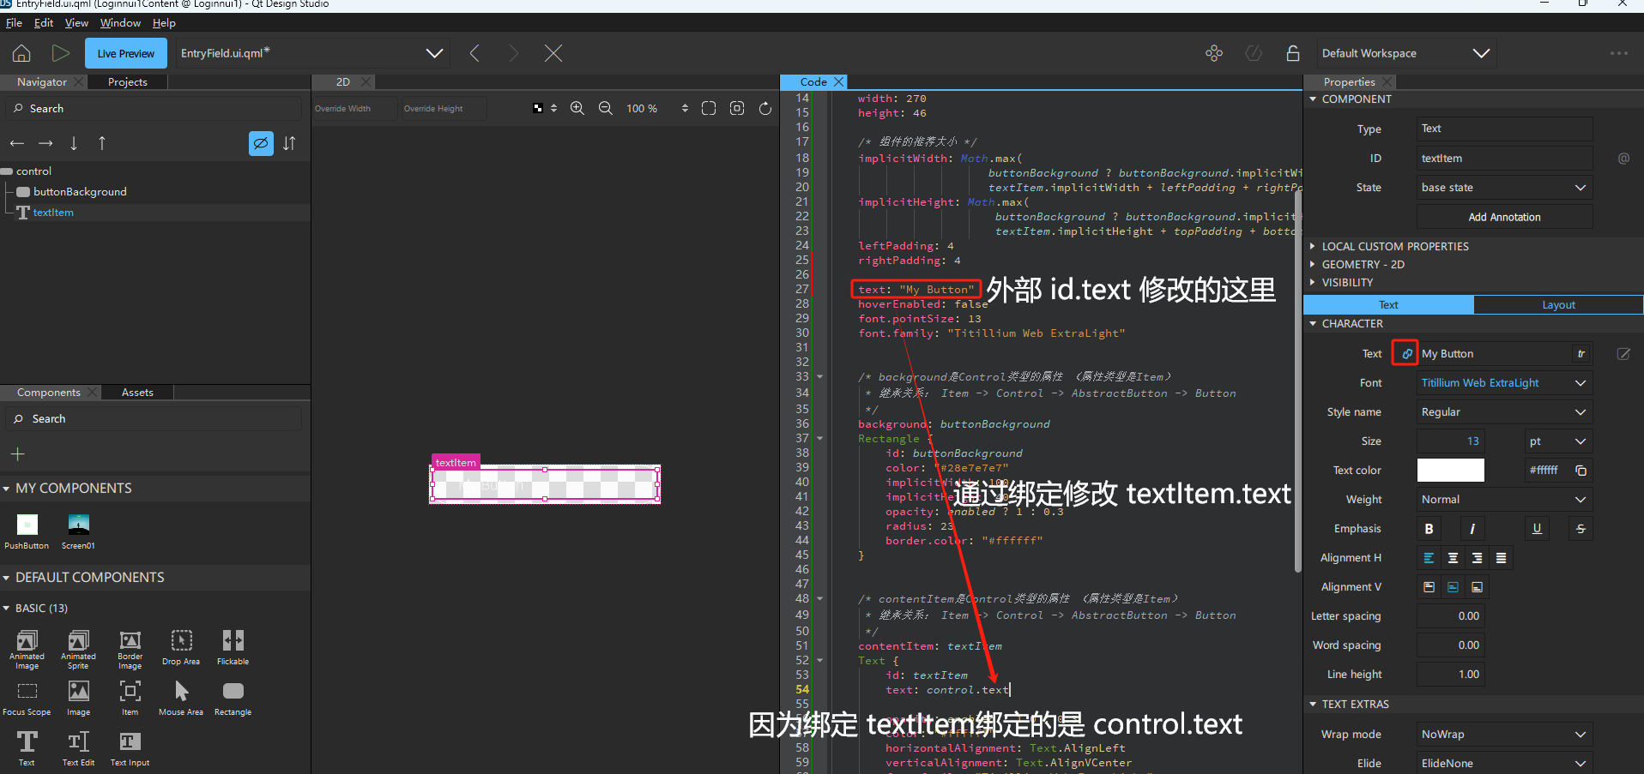
Task: Open canvas background color selector
Action: point(544,108)
